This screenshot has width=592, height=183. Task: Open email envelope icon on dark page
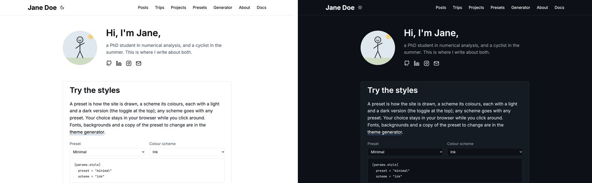click(436, 63)
